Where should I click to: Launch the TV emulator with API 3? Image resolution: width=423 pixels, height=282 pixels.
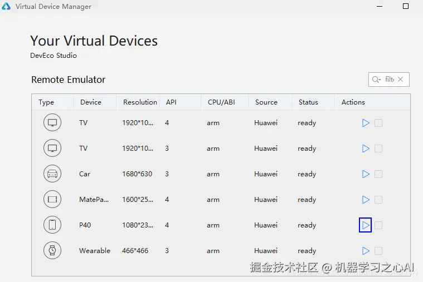tap(366, 149)
